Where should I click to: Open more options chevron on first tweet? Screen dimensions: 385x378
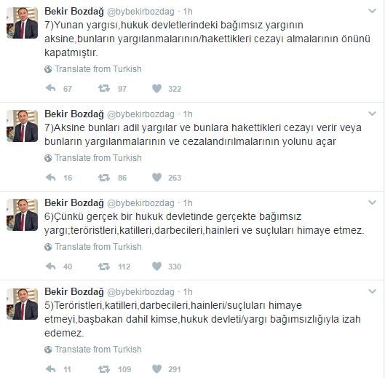[372, 11]
